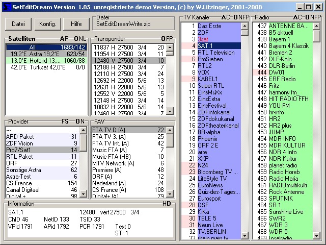This screenshot has height=245, width=326.
Task: Select radio station Rock Antenne
Action: (x=283, y=192)
